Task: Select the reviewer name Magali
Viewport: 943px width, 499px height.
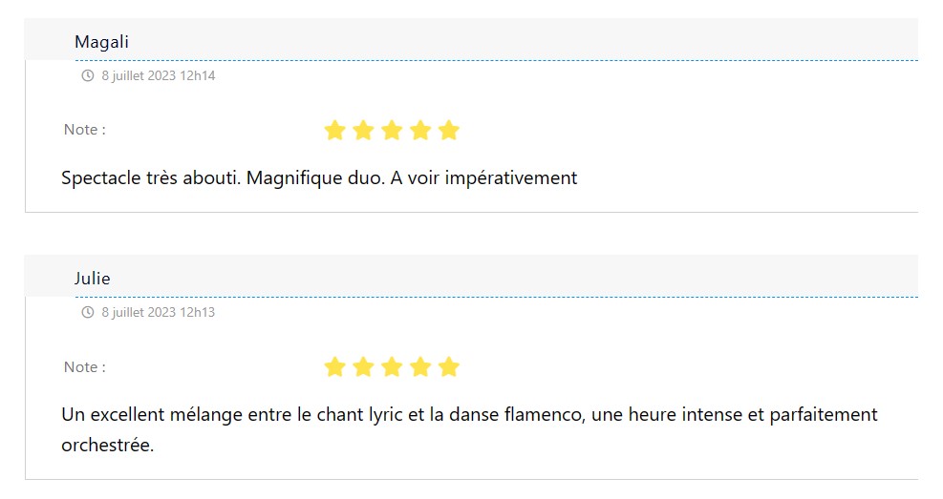Action: tap(101, 42)
